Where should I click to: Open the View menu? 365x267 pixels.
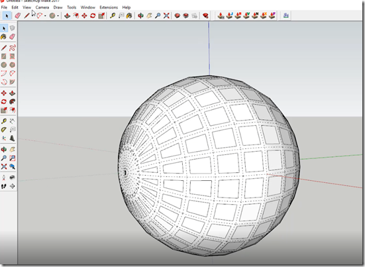coord(26,7)
